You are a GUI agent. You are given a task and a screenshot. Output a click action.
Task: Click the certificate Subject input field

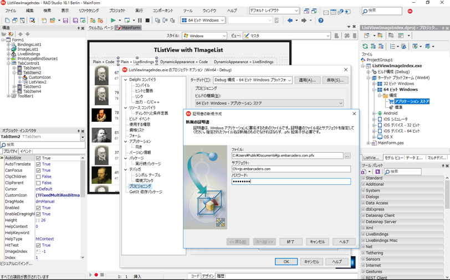click(x=291, y=169)
